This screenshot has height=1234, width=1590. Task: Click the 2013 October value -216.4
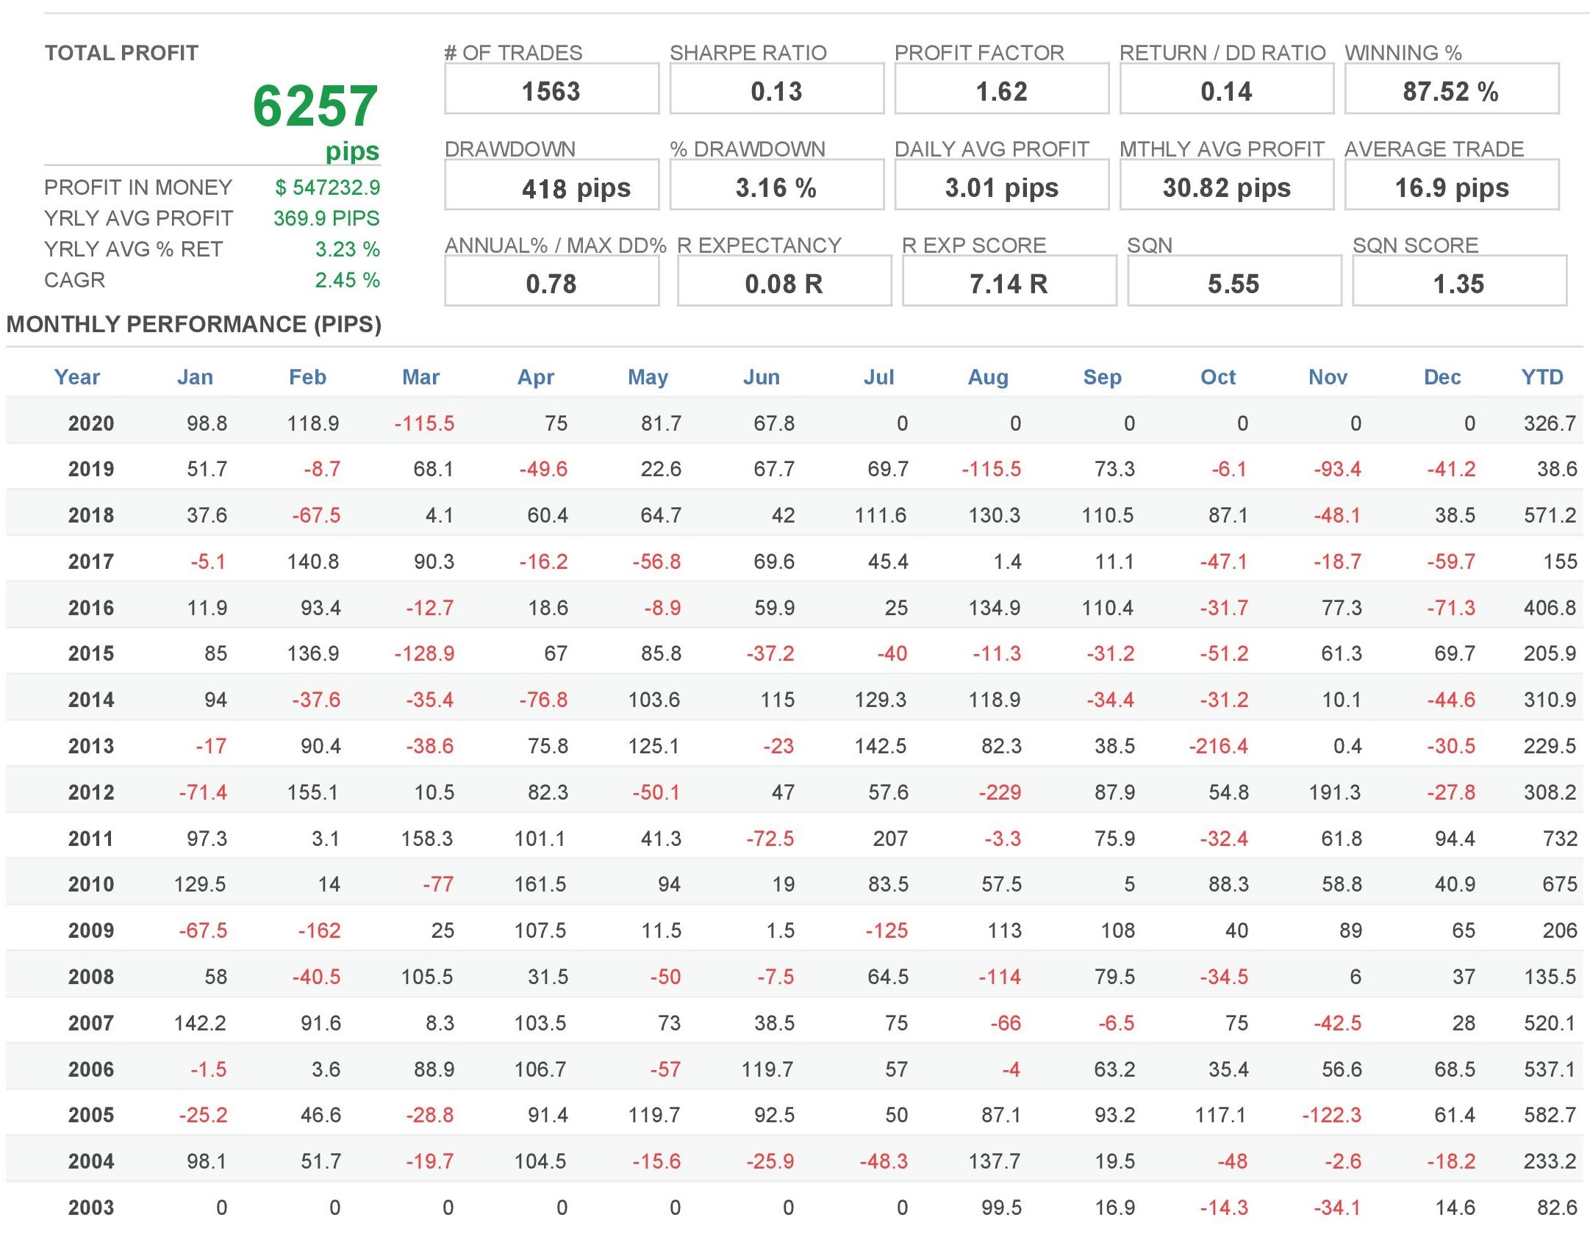point(1218,746)
